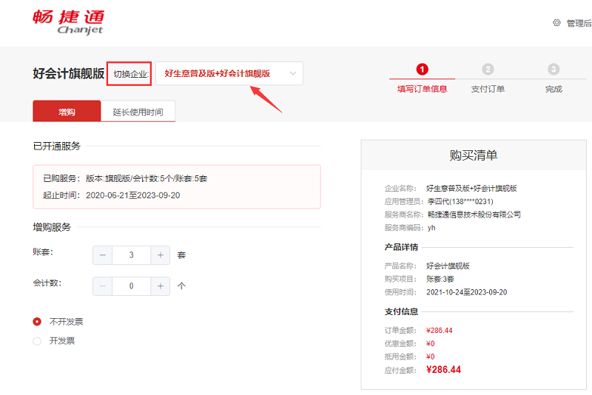Click step 3 完成 circle

click(554, 70)
